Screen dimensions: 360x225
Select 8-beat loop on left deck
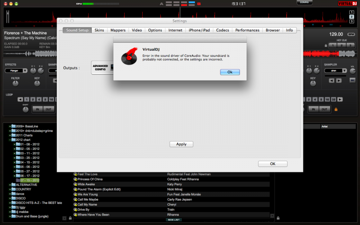45,99
